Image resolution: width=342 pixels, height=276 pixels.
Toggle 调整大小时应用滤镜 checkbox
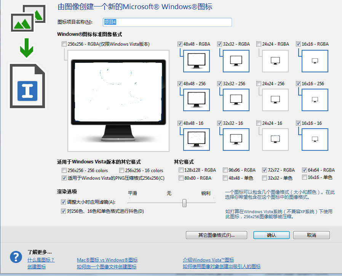click(63, 202)
